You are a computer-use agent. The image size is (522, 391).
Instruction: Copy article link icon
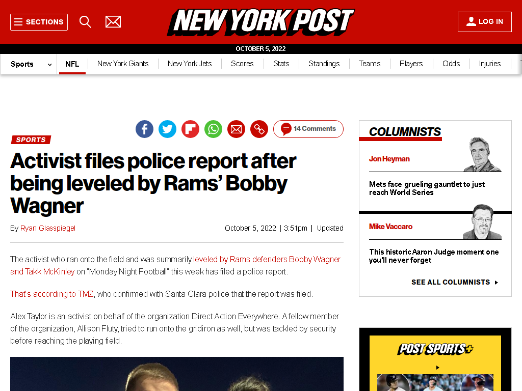(x=259, y=129)
